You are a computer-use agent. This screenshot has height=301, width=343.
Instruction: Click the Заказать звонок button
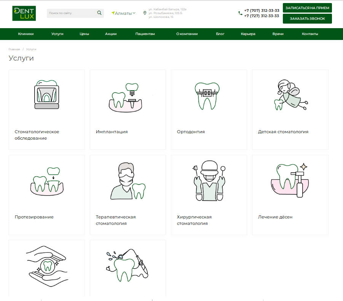pyautogui.click(x=307, y=19)
